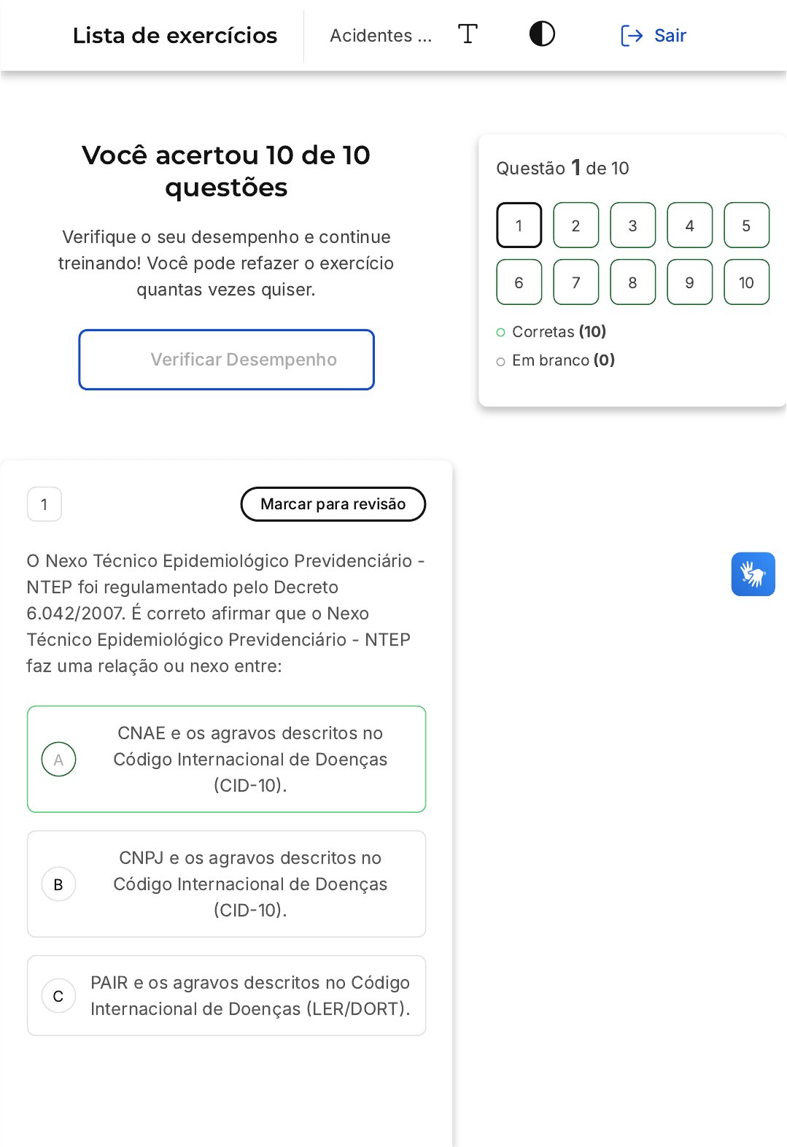Select question 1 box in navigator
This screenshot has width=787, height=1147.
coord(519,225)
